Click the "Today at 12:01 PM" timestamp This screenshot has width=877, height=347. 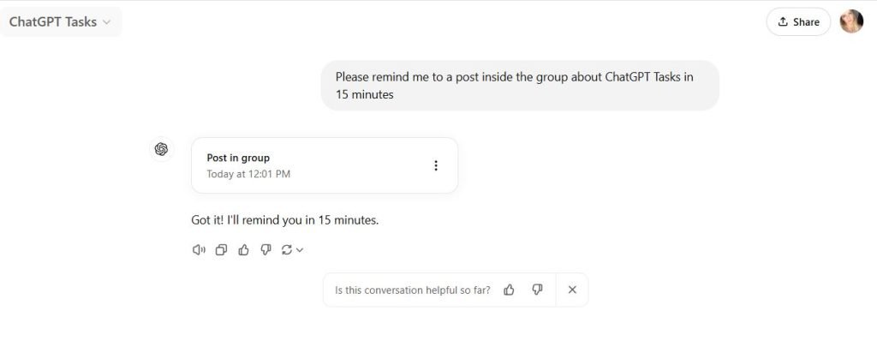[248, 174]
